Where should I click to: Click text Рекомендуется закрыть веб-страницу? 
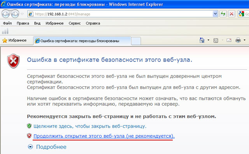[121, 116]
